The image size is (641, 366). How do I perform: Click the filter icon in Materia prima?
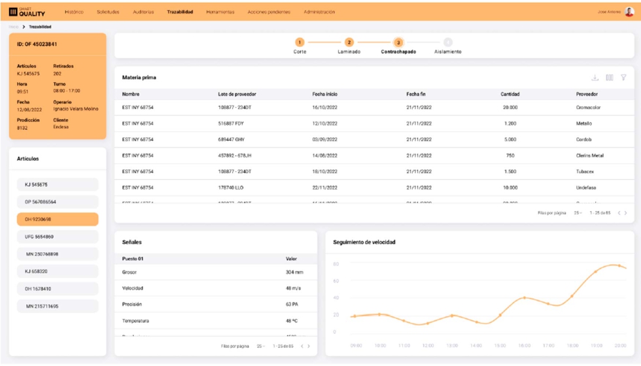coord(623,78)
